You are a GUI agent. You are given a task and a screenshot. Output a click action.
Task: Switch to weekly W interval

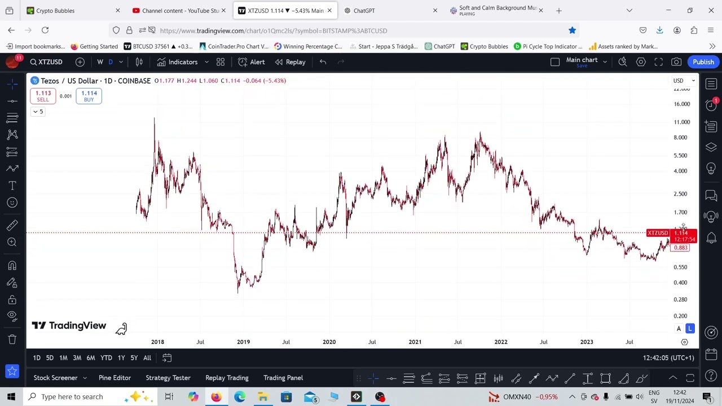[100, 62]
